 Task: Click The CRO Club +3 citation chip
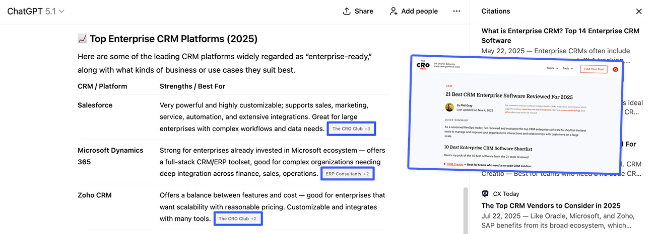pyautogui.click(x=351, y=129)
